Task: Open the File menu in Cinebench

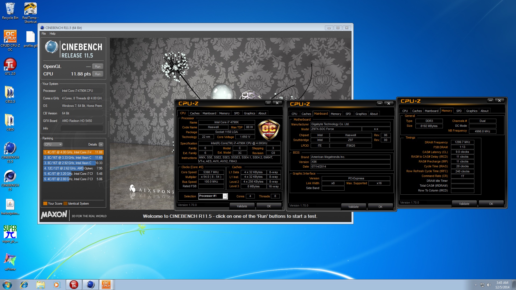Action: tap(44, 34)
